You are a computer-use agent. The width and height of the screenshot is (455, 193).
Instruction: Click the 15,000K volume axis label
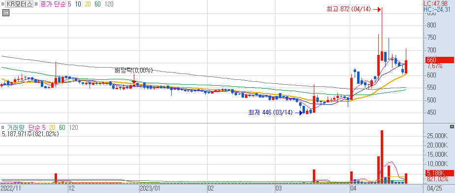click(438, 155)
